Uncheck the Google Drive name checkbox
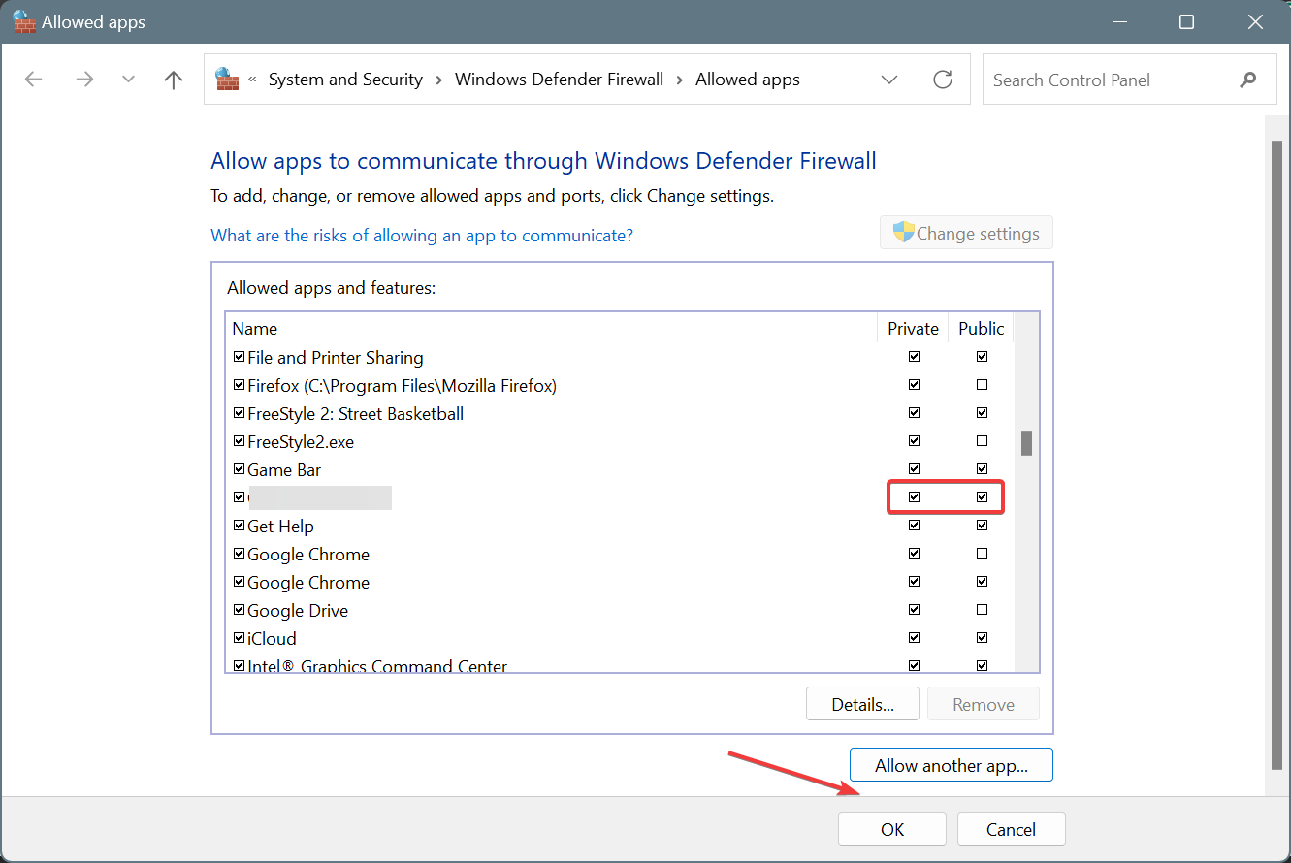Image resolution: width=1291 pixels, height=863 pixels. pos(240,610)
